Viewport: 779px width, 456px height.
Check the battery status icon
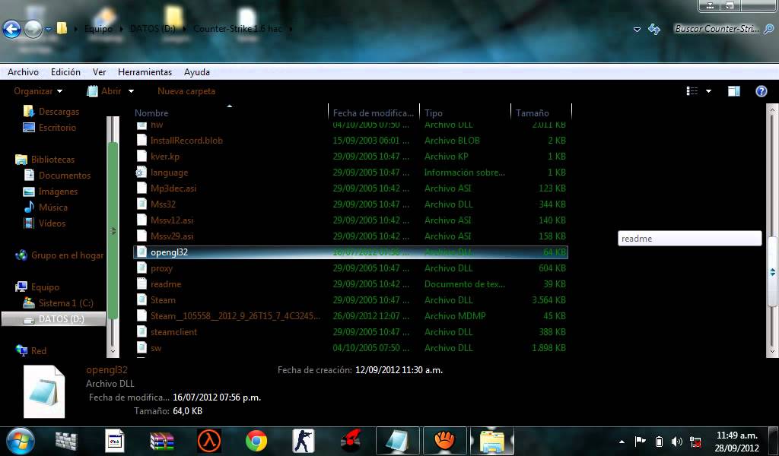[x=659, y=441]
